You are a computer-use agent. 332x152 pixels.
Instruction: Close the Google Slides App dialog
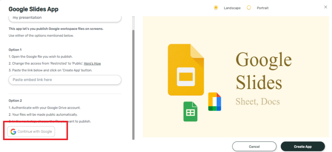pyautogui.click(x=326, y=7)
